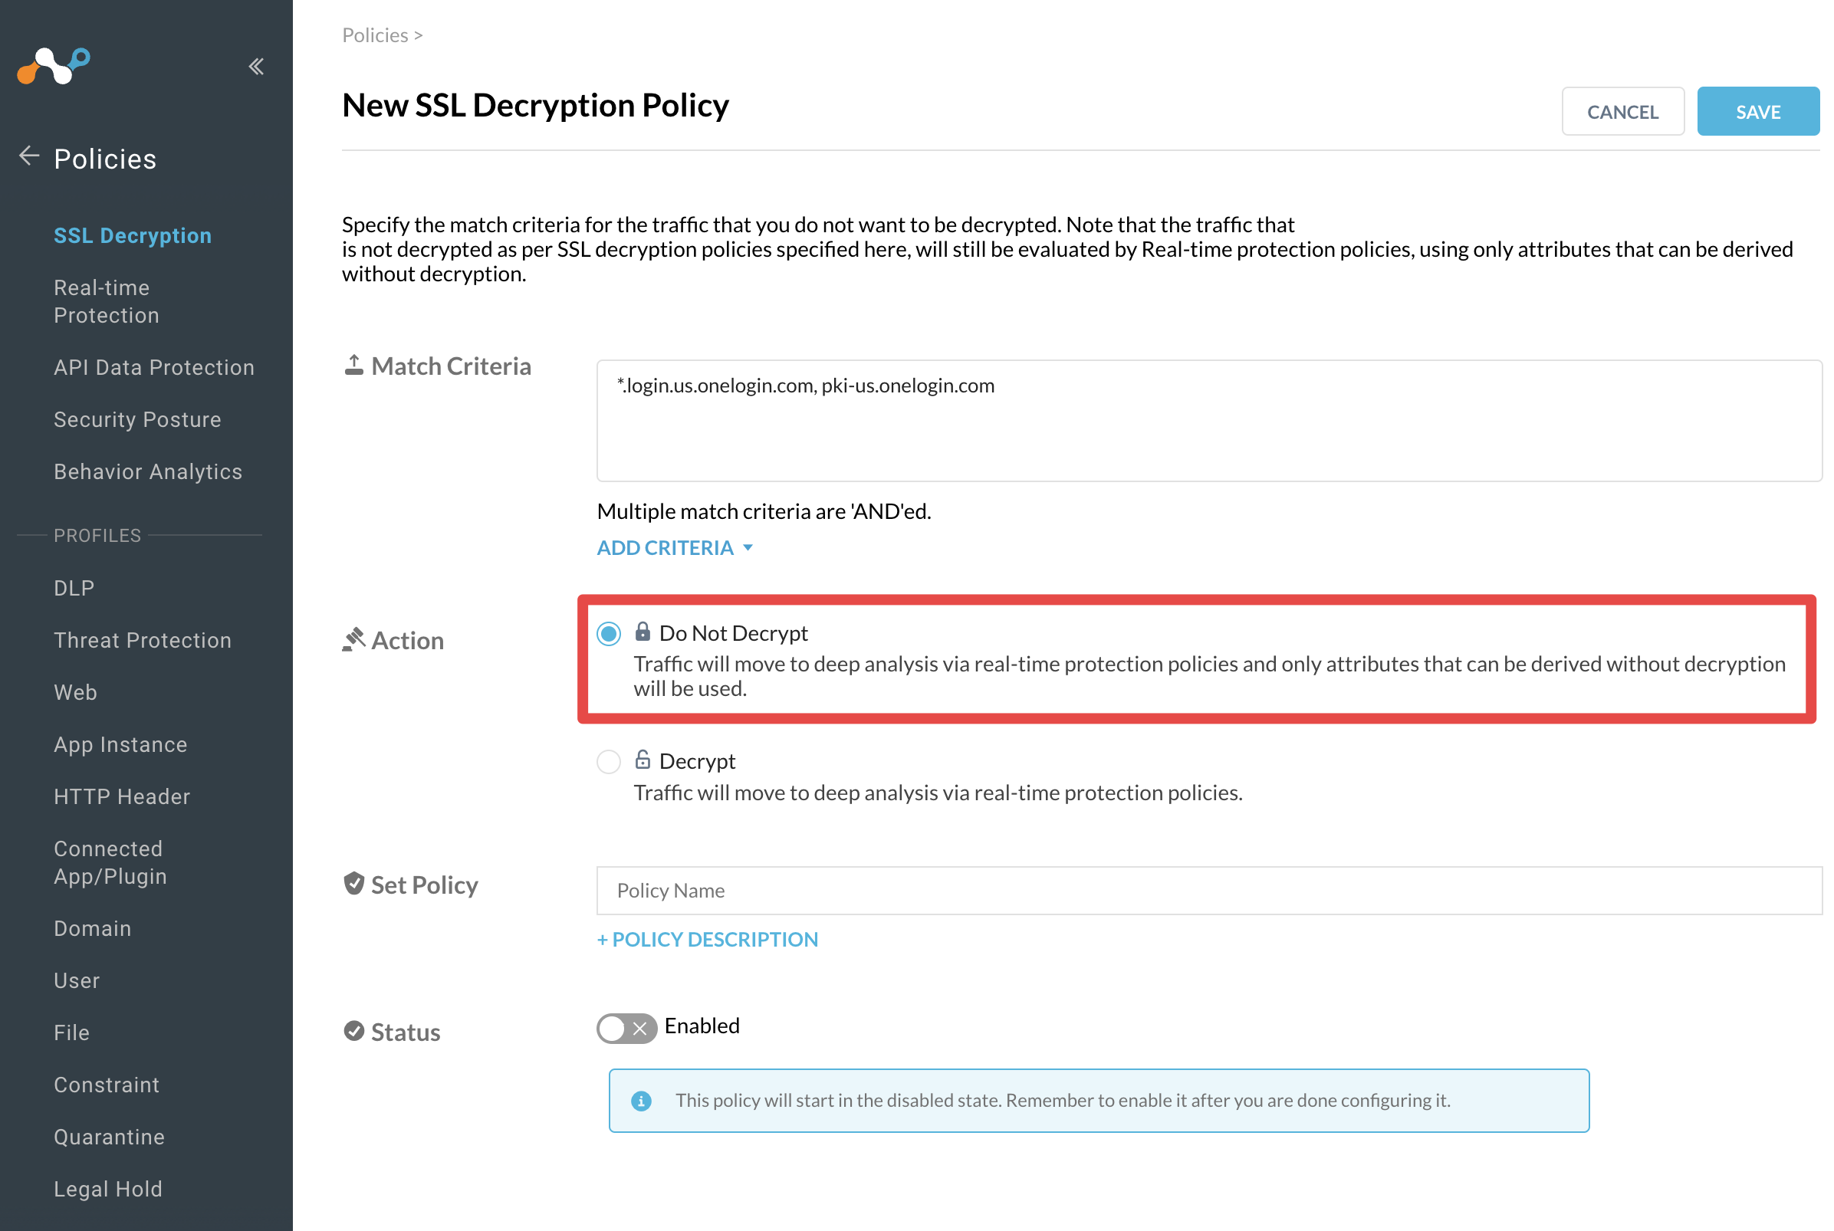
Task: Select the Do Not Decrypt radio button
Action: [609, 634]
